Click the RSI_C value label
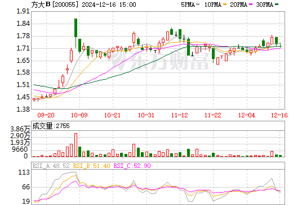This screenshot has height=205, width=293. click(132, 166)
